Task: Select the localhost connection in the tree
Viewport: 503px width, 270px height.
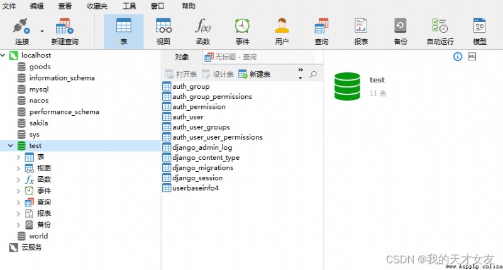Action: click(x=36, y=55)
